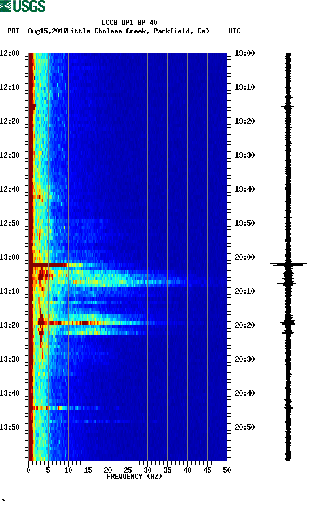Click the 40 Hz frequency axis label
This screenshot has height=506, width=313.
pyautogui.click(x=187, y=470)
